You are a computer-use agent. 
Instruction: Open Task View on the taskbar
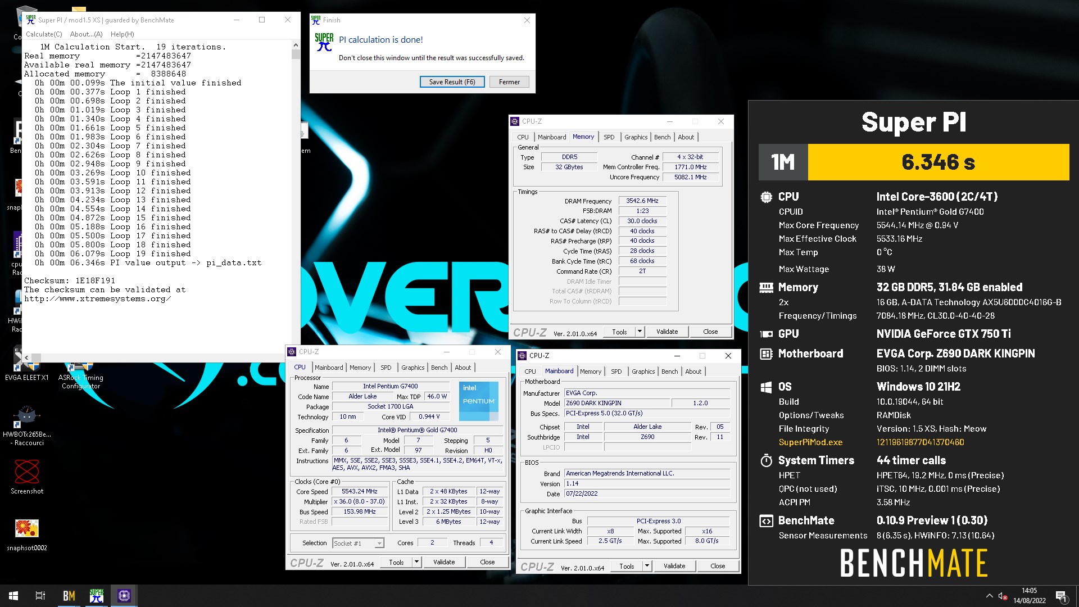click(x=40, y=596)
